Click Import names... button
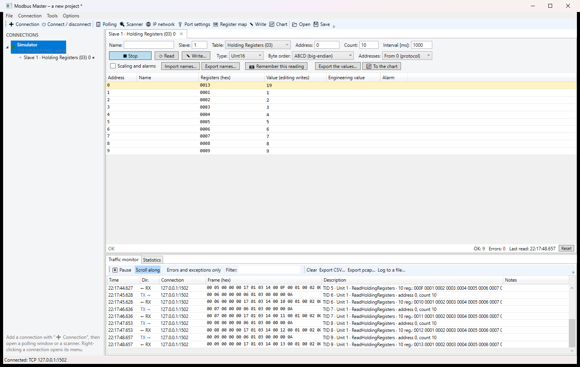The width and height of the screenshot is (580, 367). 181,66
